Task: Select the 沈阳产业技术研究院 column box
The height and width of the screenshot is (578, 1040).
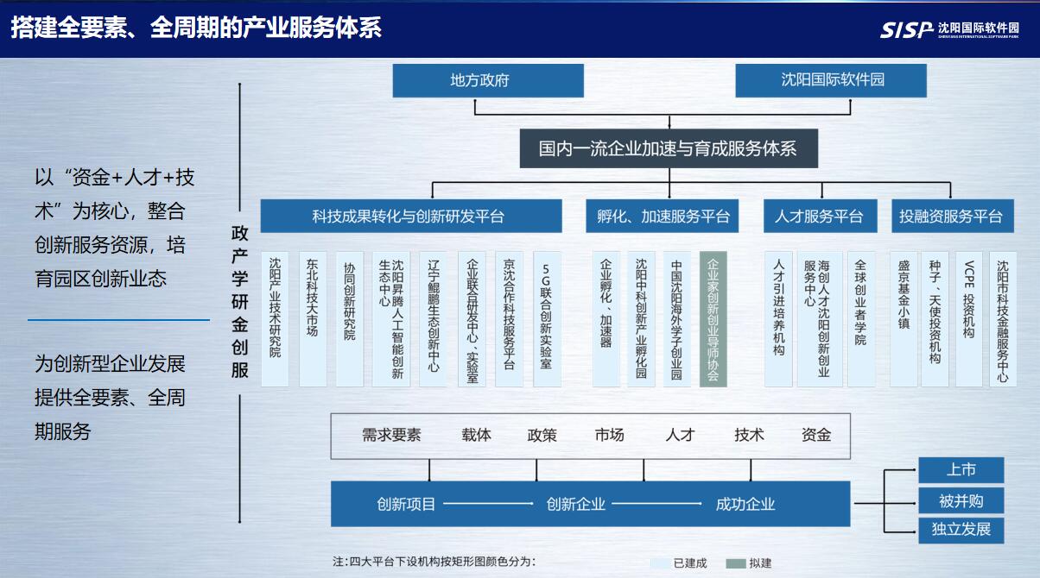Action: pos(275,319)
